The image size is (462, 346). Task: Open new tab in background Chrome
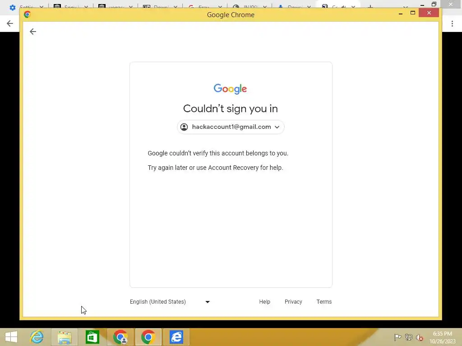pyautogui.click(x=370, y=6)
